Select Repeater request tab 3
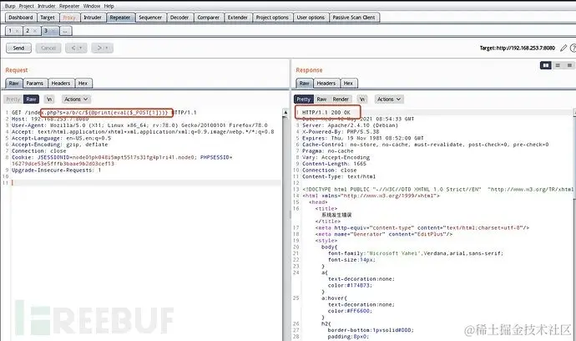 point(46,31)
